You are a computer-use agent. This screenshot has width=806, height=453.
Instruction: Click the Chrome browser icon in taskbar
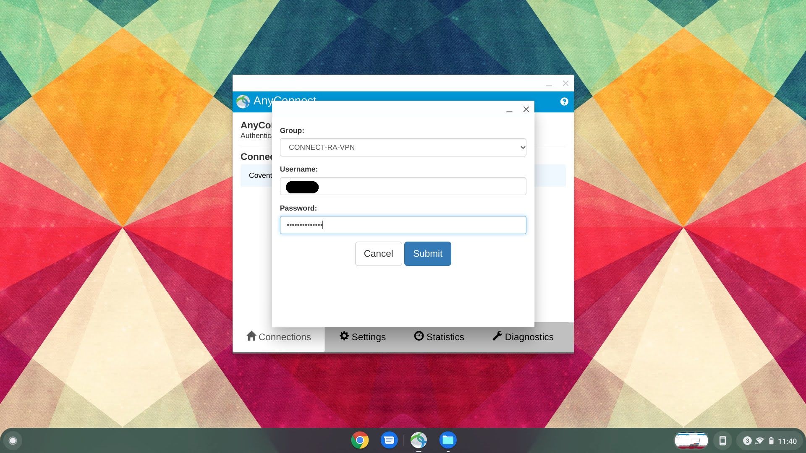coord(359,440)
